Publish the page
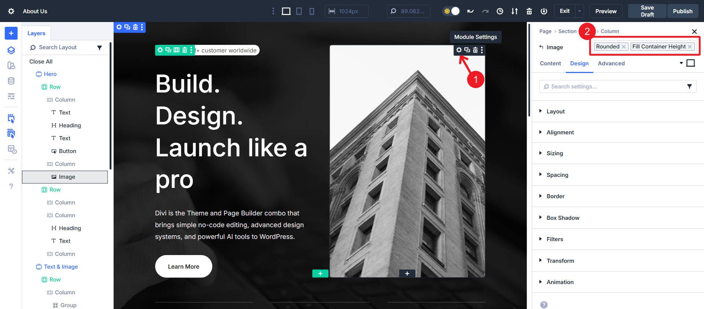 (682, 11)
